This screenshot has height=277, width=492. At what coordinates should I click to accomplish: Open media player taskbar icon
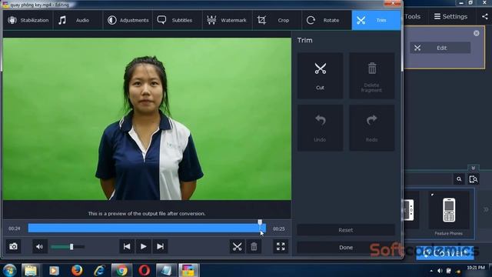[54, 270]
